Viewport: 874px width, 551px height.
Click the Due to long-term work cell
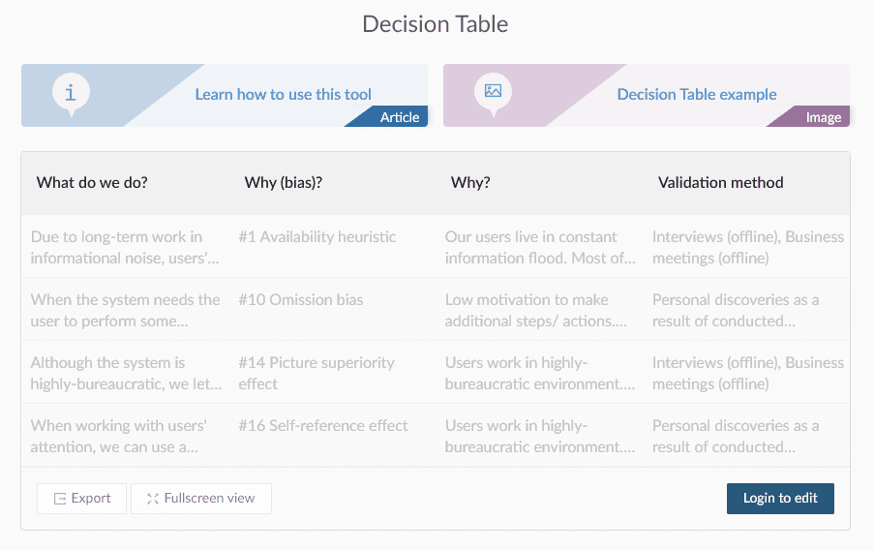click(x=125, y=247)
